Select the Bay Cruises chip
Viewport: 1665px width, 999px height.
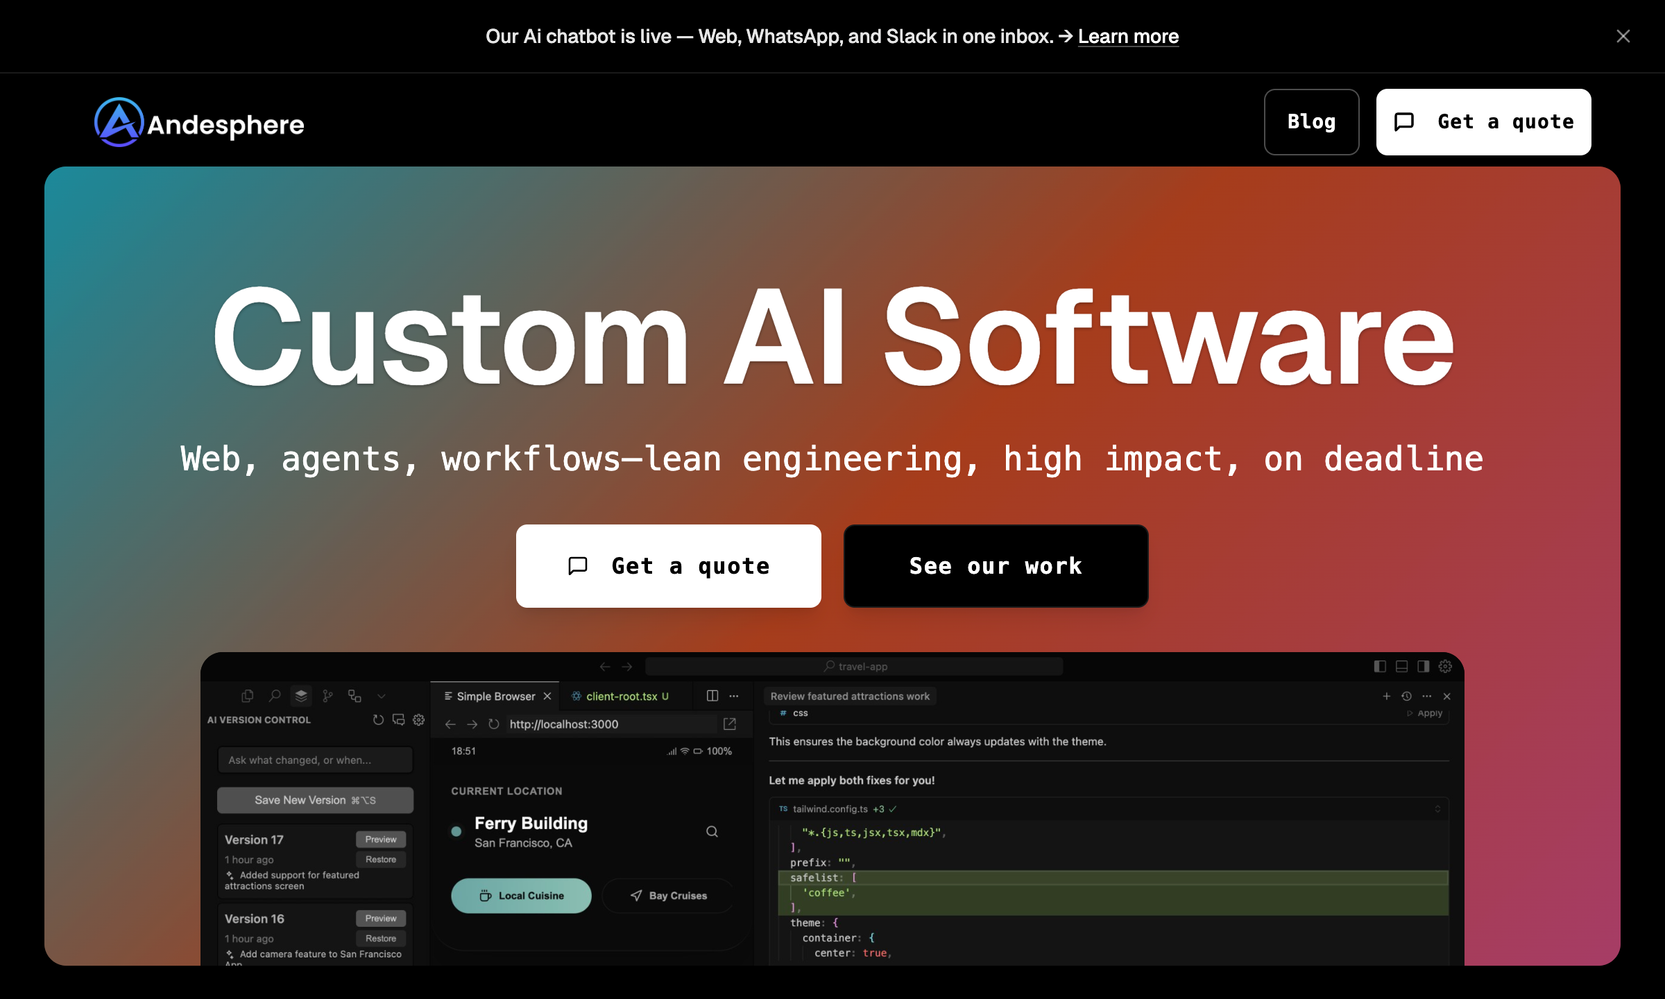tap(668, 896)
